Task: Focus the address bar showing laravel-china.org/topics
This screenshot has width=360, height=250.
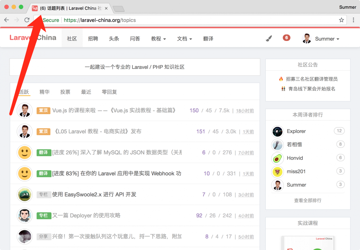Action: coord(190,20)
